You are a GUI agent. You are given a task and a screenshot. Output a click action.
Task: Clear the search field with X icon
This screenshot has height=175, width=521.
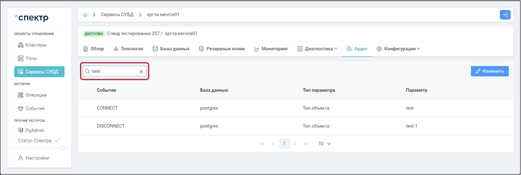click(141, 71)
